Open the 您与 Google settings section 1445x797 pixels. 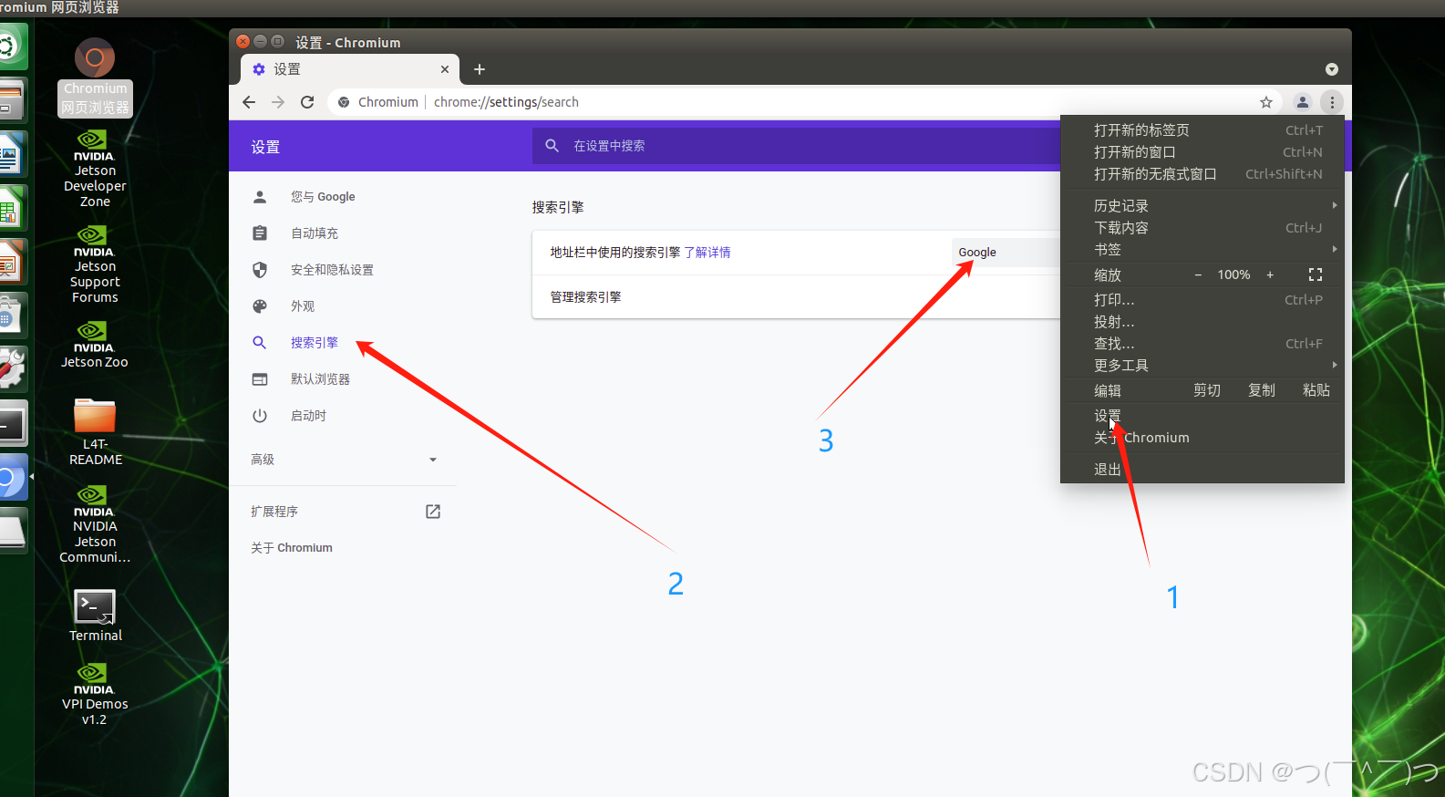[323, 197]
